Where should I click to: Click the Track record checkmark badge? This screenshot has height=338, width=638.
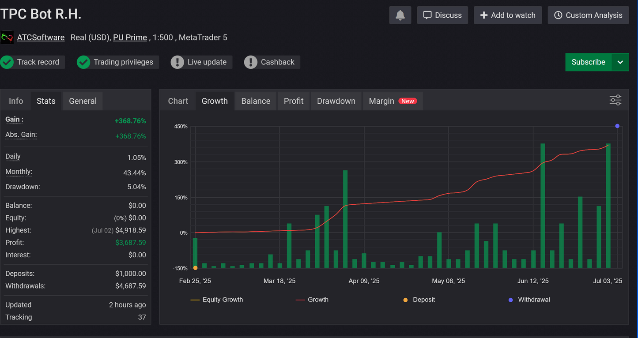click(7, 62)
